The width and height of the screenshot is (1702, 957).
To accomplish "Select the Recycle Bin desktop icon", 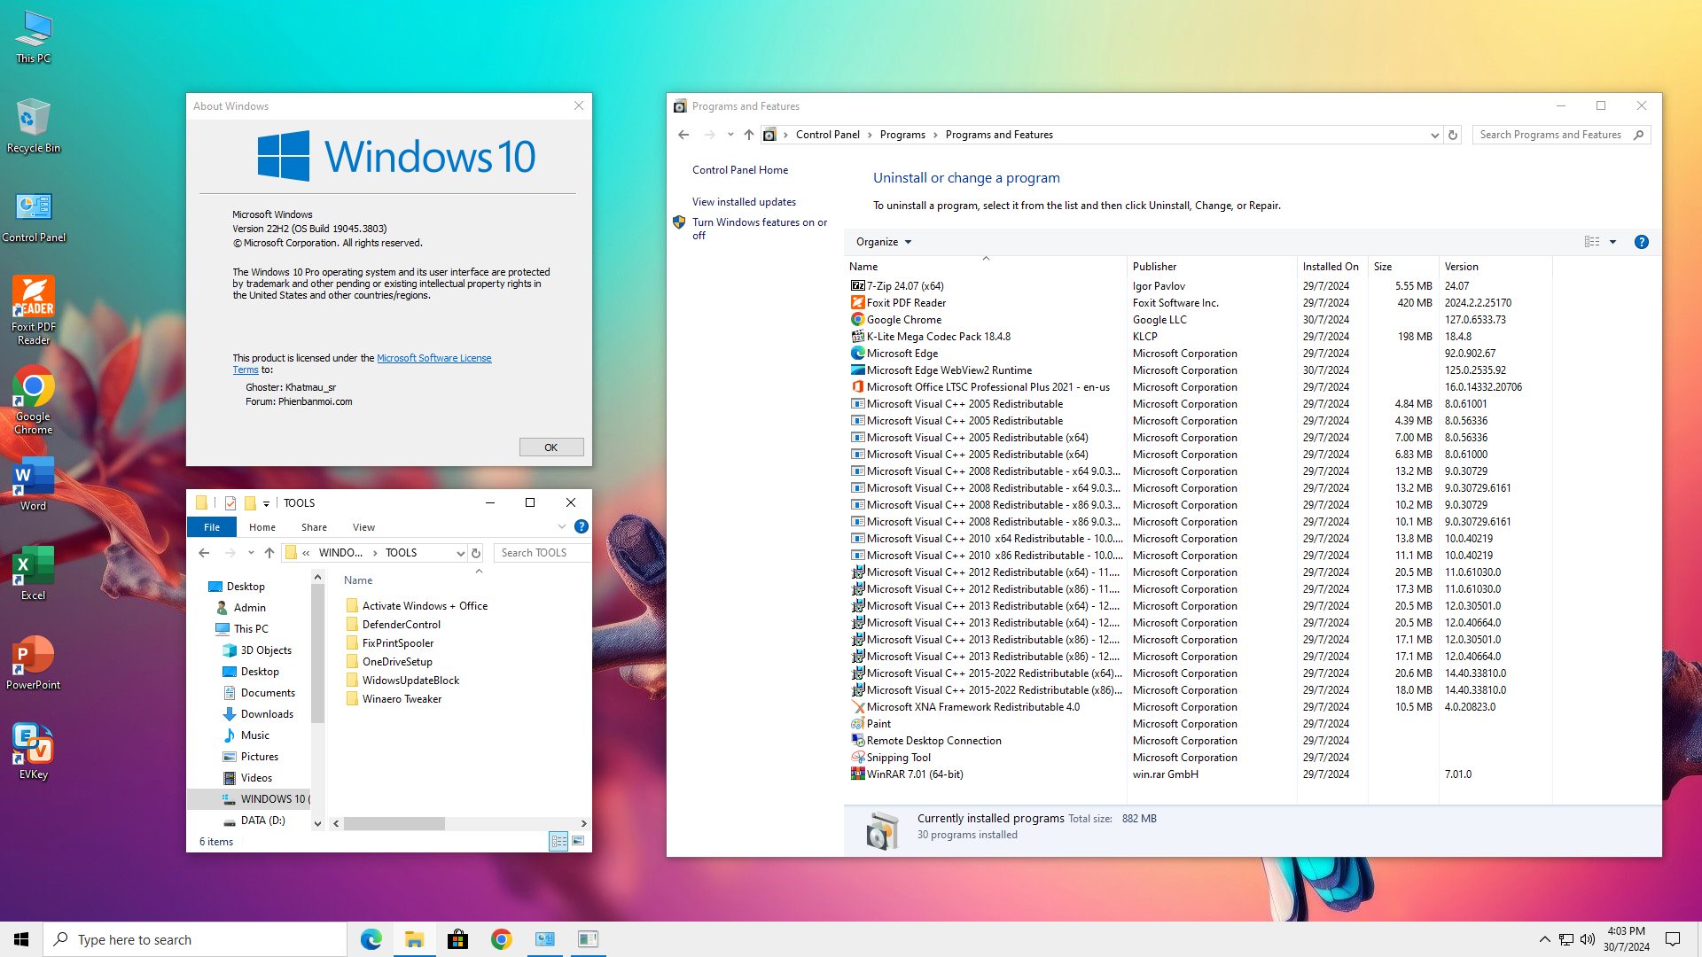I will click(34, 126).
